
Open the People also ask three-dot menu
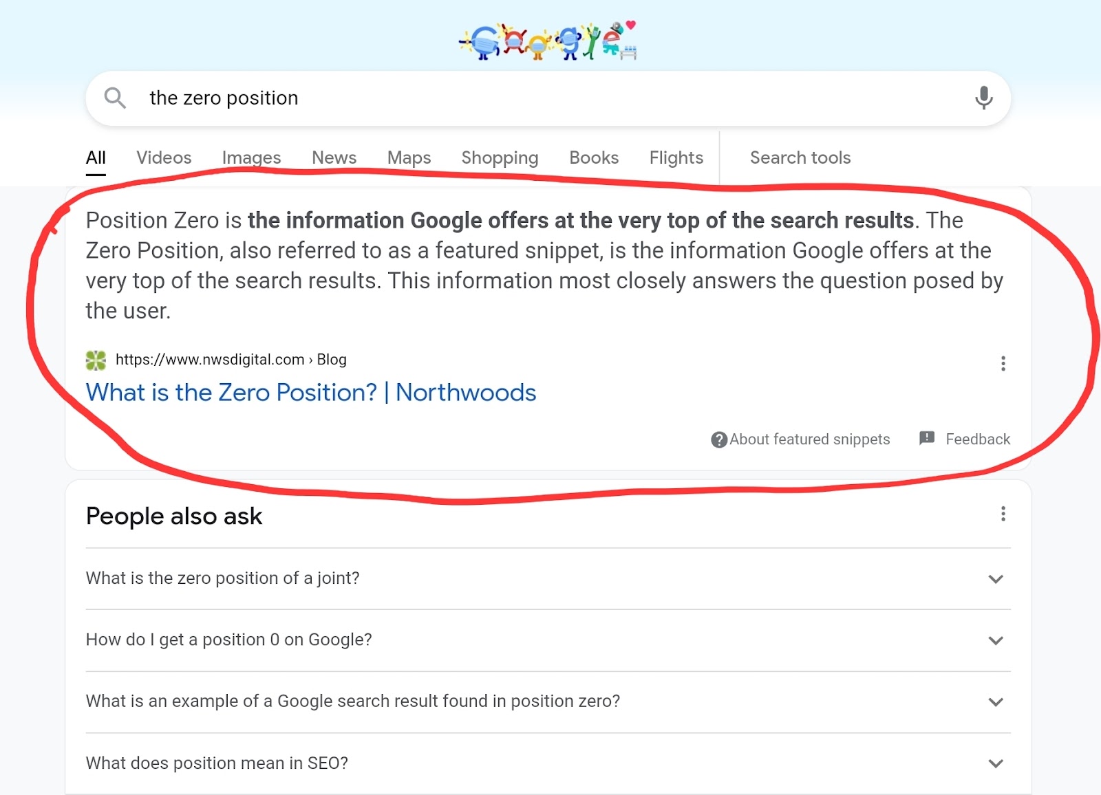(1003, 514)
